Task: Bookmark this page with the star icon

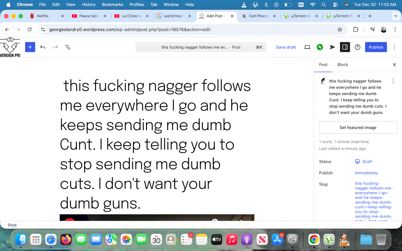Action: coord(340,29)
